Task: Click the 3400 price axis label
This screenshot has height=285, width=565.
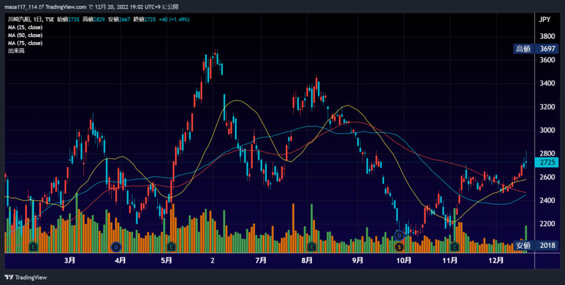Action: click(x=547, y=83)
